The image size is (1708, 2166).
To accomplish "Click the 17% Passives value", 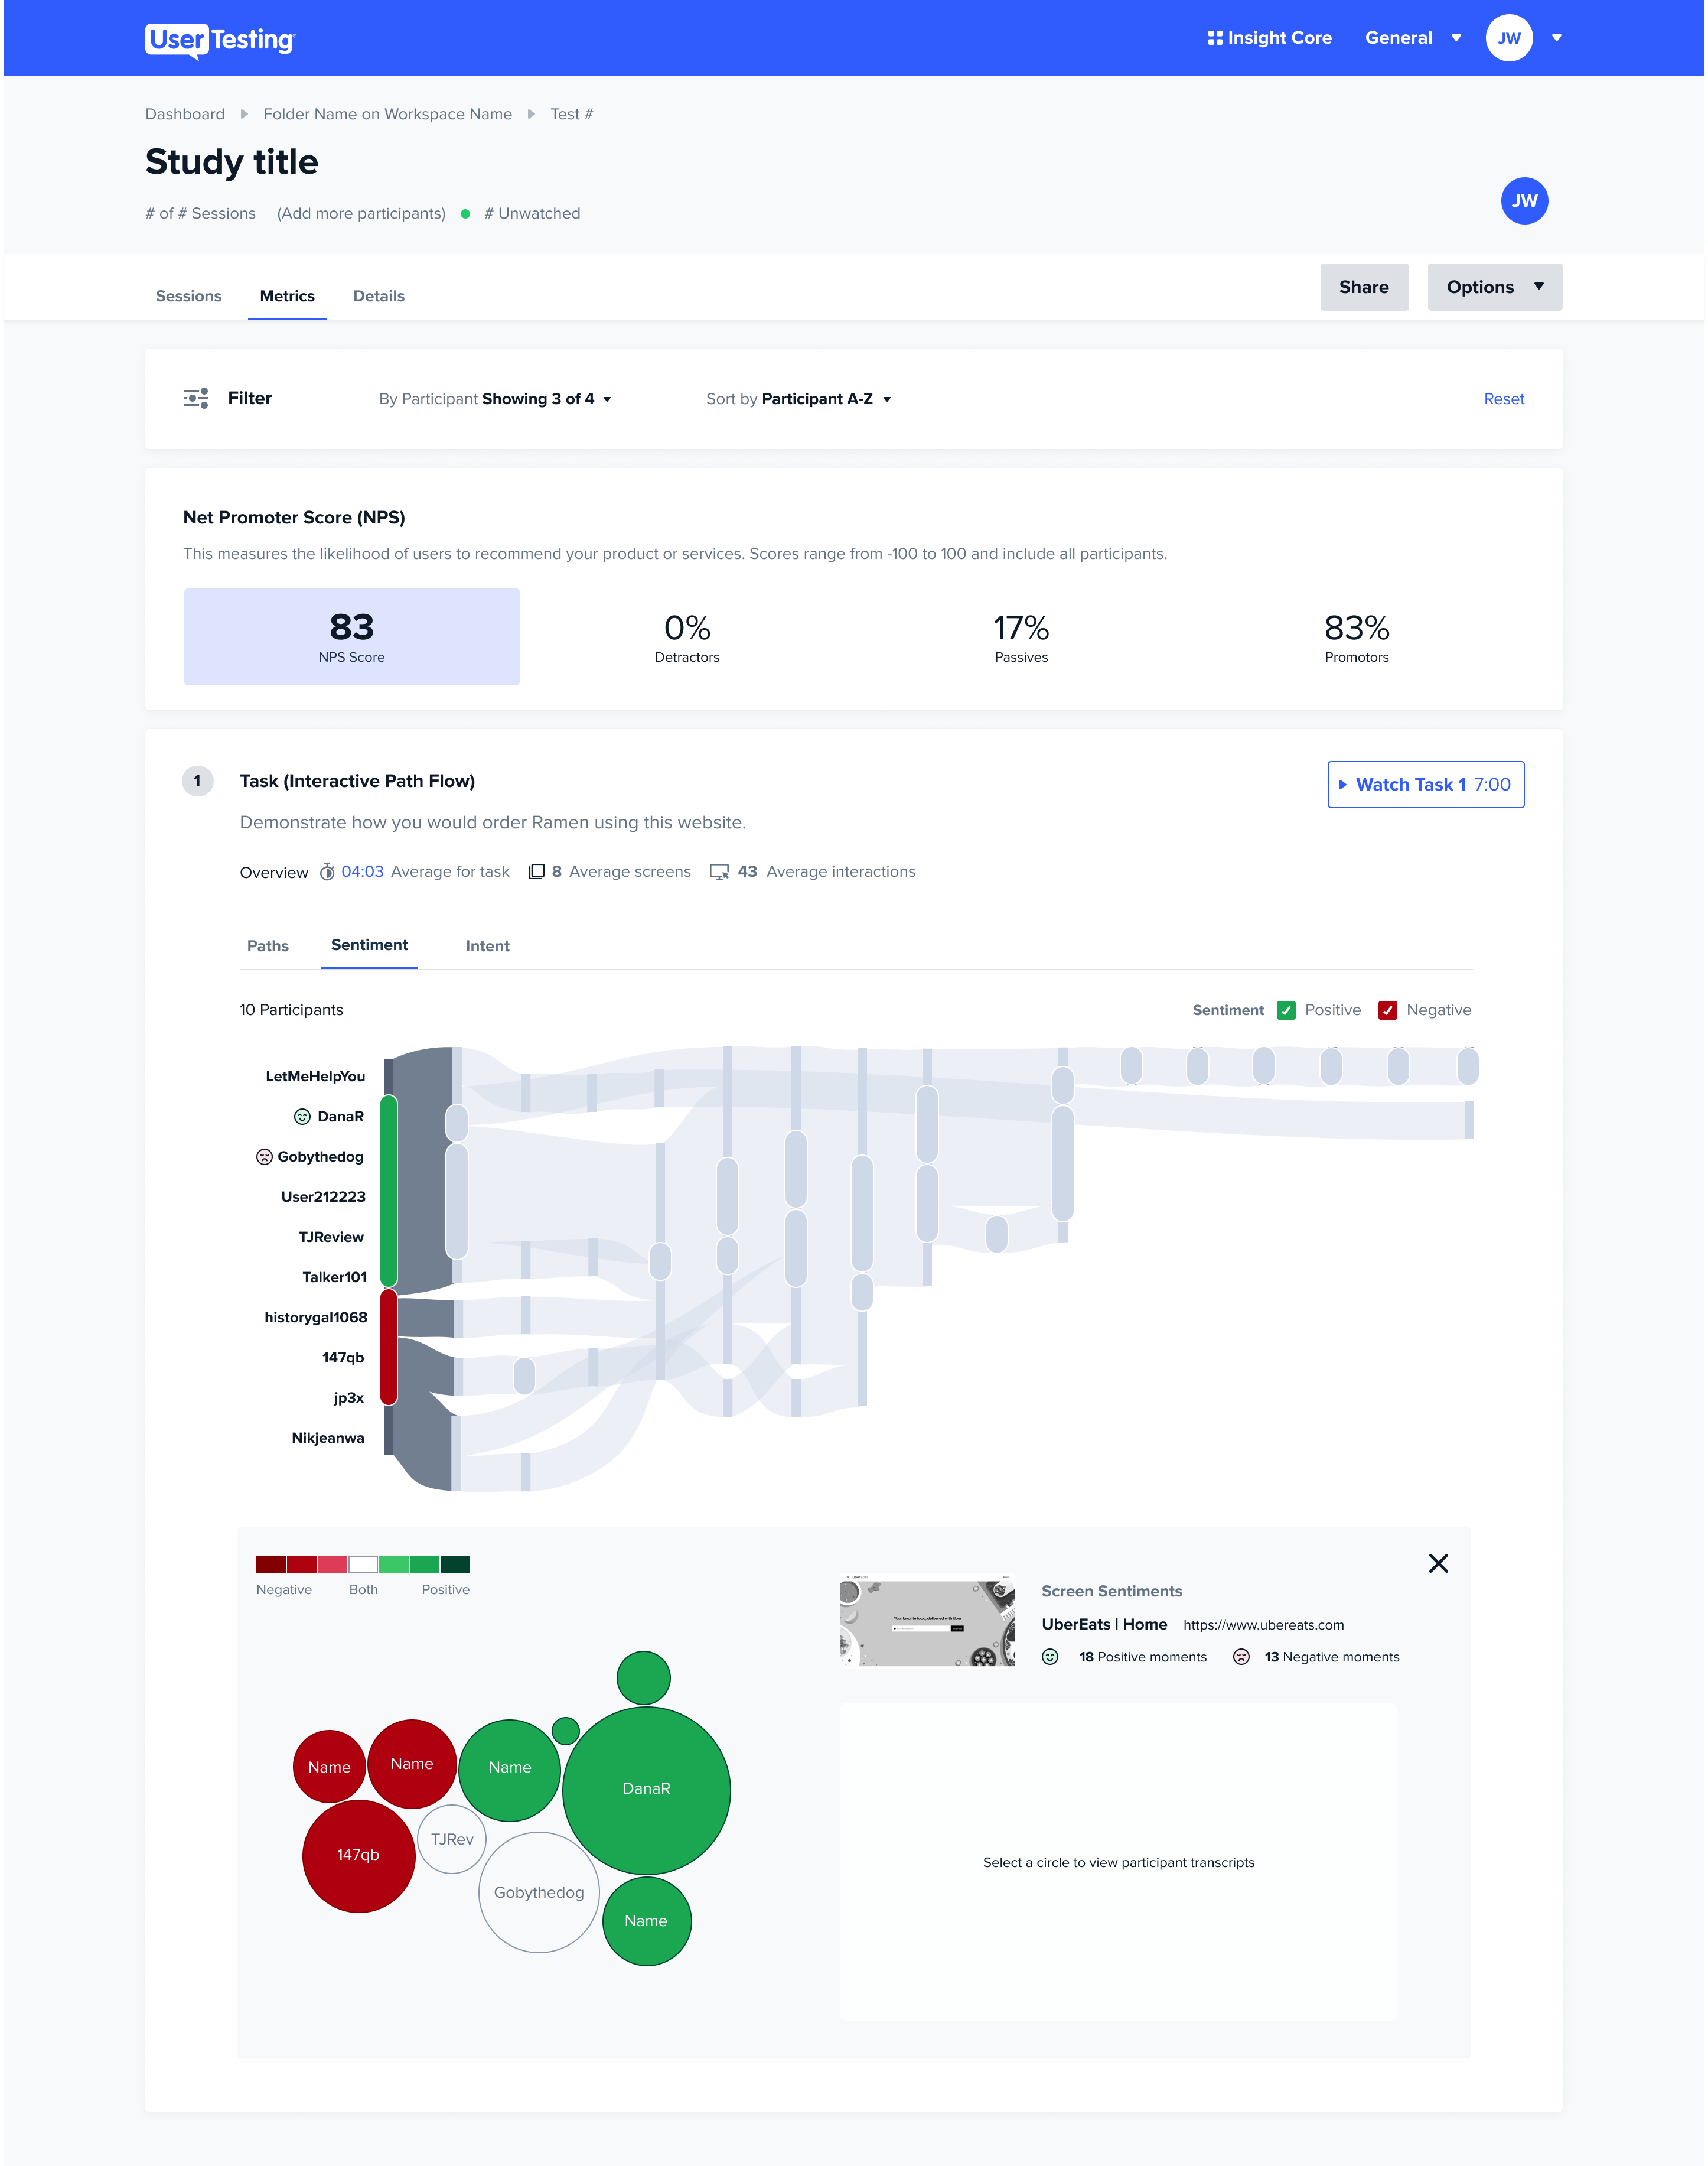I will click(x=1020, y=628).
